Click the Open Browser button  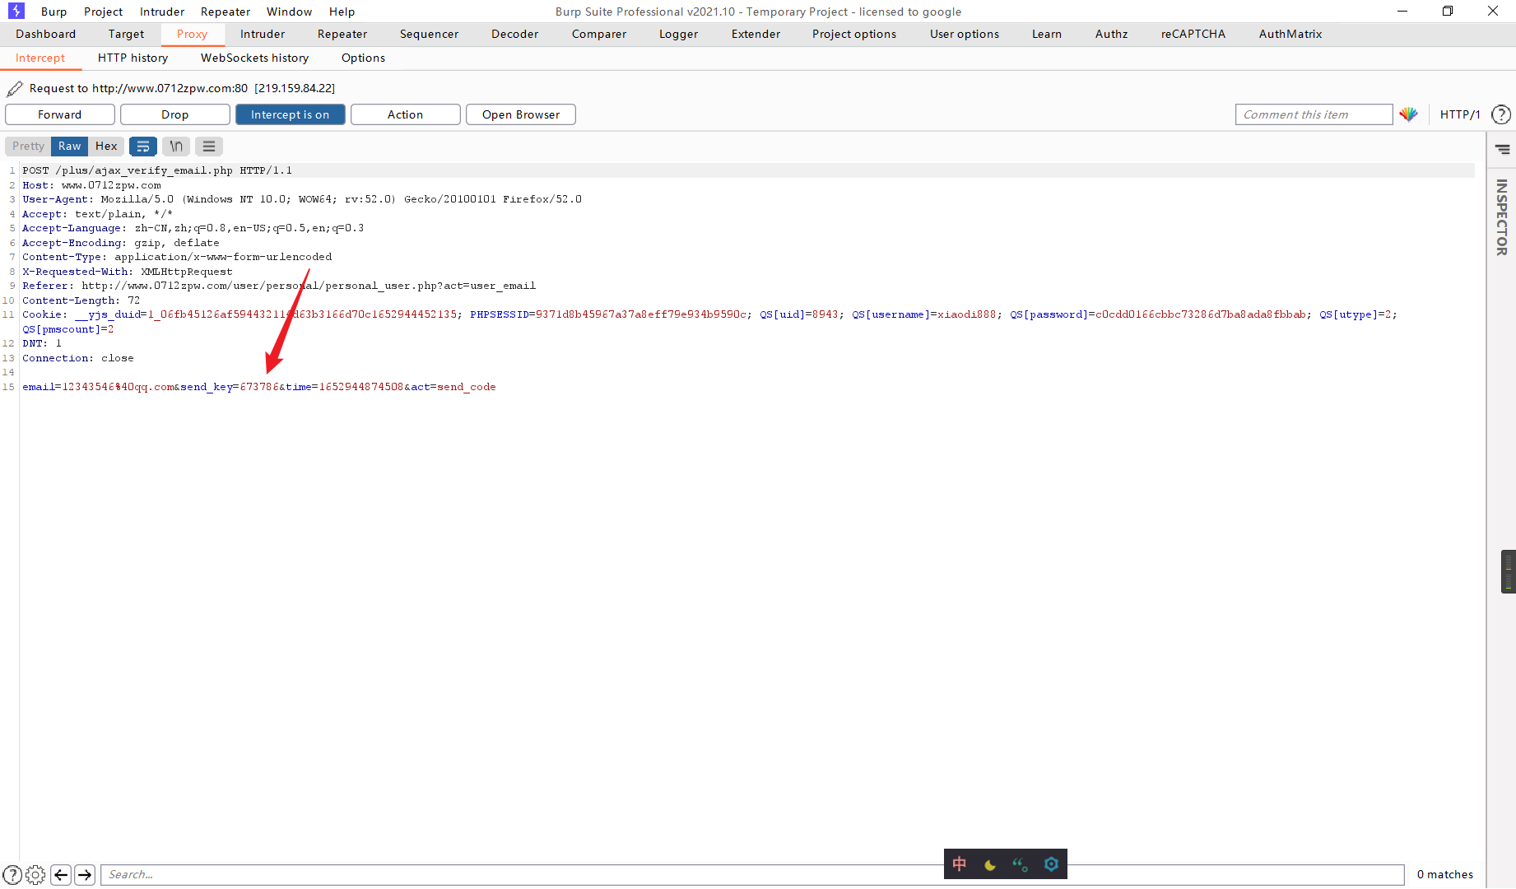tap(520, 114)
